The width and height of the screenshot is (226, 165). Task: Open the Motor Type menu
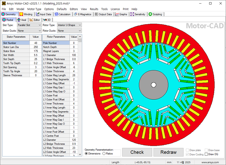click(34, 9)
